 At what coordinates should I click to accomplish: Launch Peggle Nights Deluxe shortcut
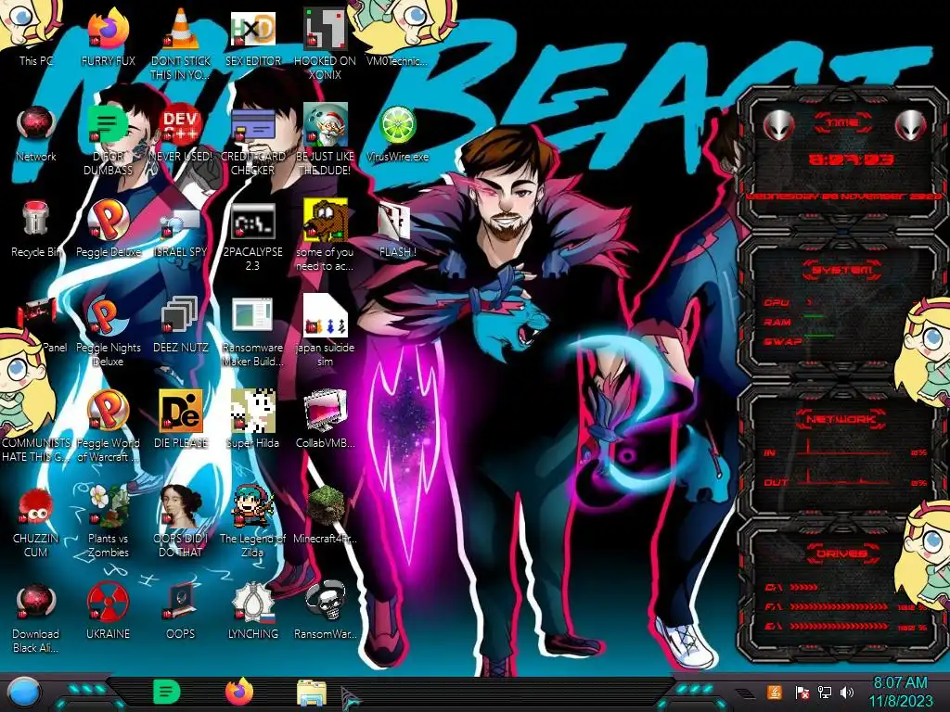tap(108, 330)
